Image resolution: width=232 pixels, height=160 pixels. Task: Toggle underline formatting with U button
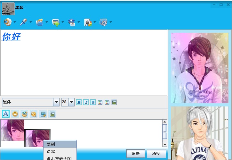tap(93, 102)
